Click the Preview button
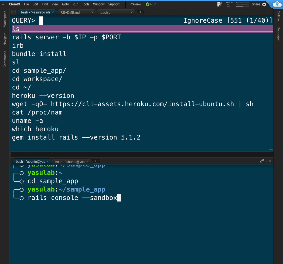The image size is (283, 264). 135,4
